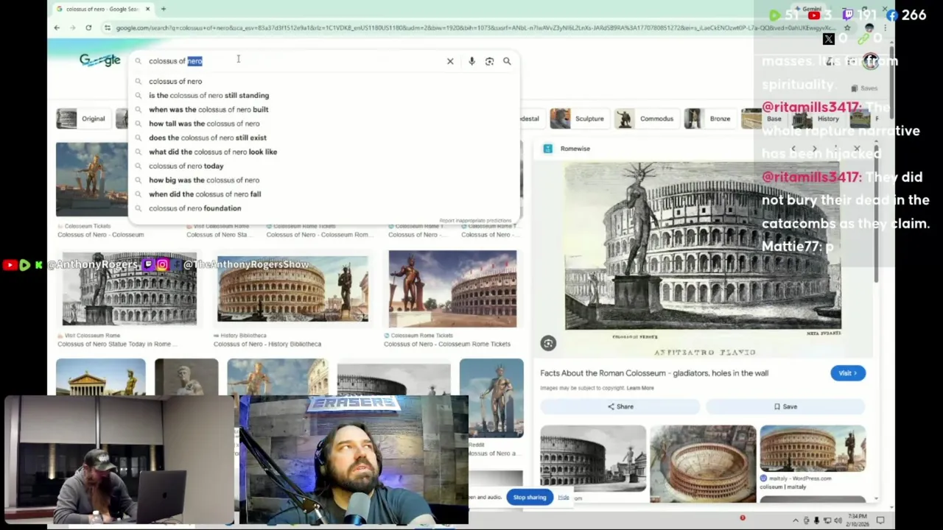Image resolution: width=943 pixels, height=530 pixels.
Task: Click the Share button in image panel
Action: (x=620, y=406)
